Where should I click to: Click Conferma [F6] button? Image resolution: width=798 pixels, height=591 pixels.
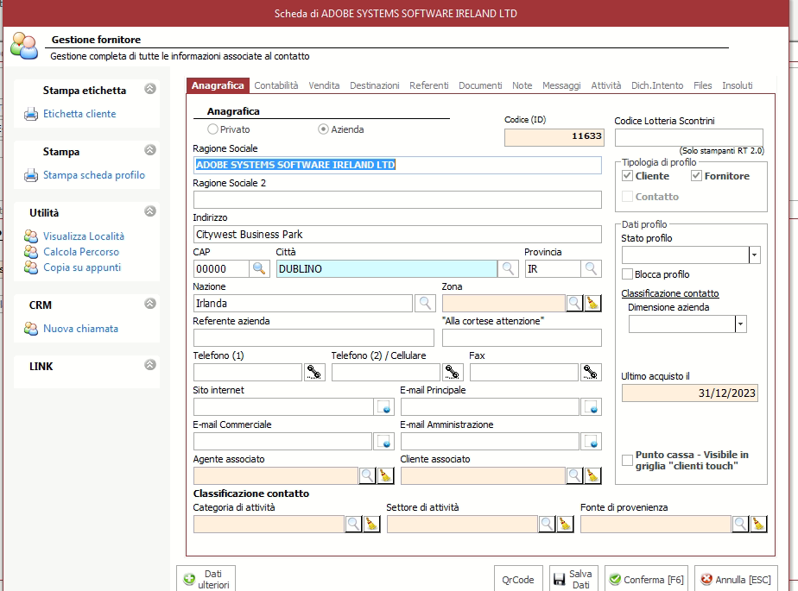pos(646,579)
